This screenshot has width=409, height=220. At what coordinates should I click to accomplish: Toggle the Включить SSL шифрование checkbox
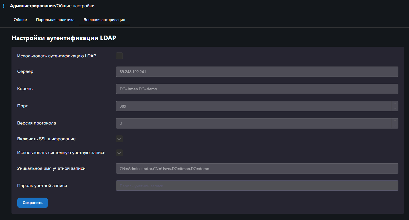119,139
